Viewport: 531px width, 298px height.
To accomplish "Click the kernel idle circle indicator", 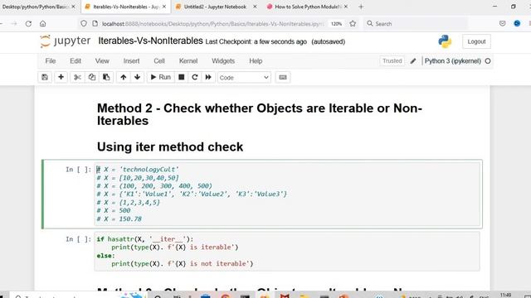I will click(488, 61).
